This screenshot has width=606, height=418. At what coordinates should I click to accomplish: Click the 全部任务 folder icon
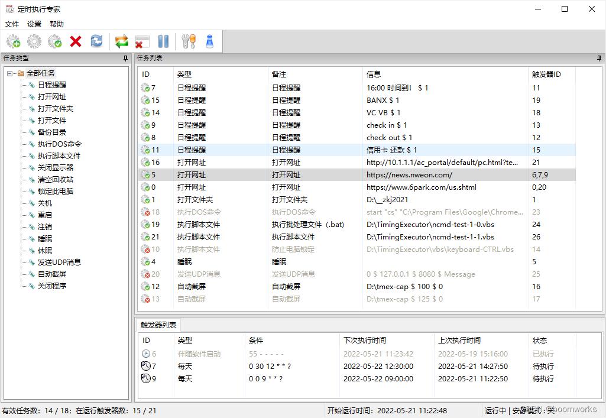(21, 73)
